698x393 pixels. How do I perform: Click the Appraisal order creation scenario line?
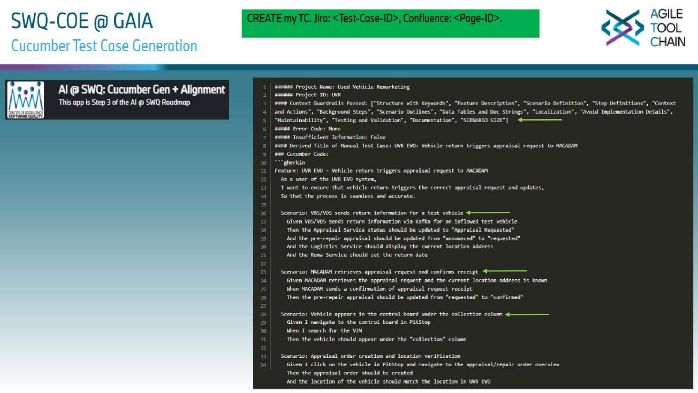click(x=370, y=356)
